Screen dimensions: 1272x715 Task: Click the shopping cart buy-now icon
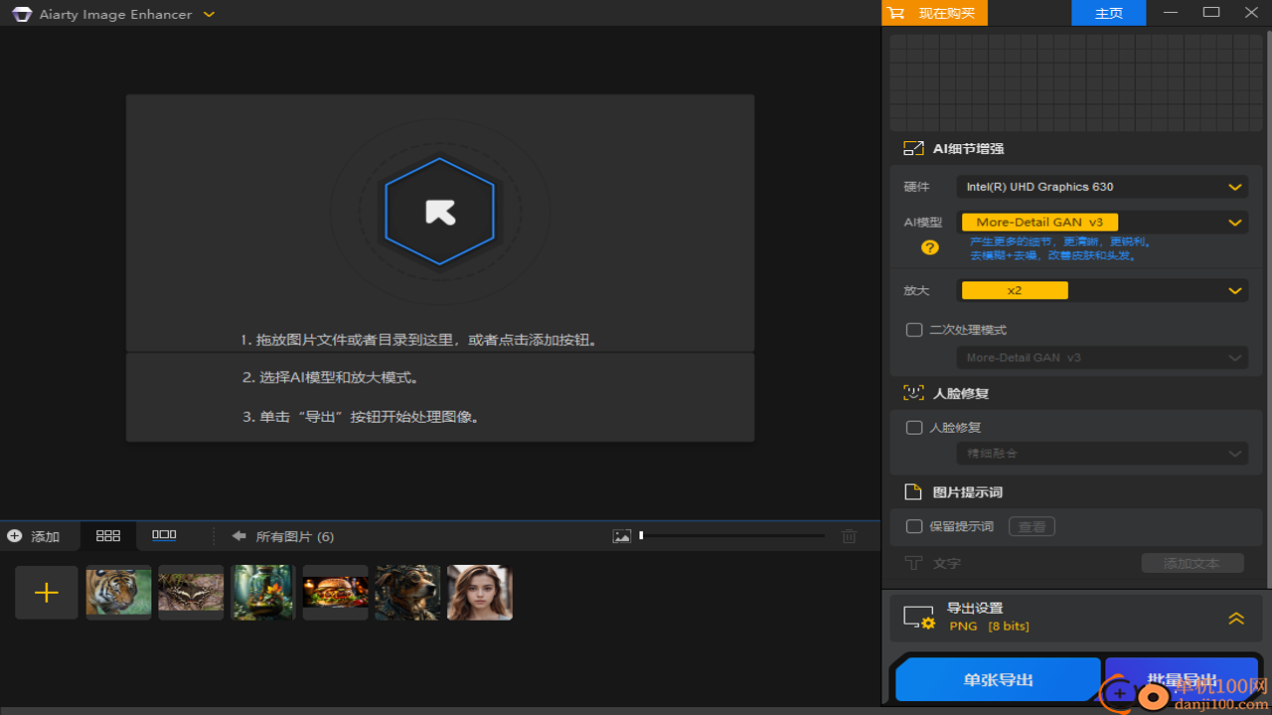[x=896, y=13]
